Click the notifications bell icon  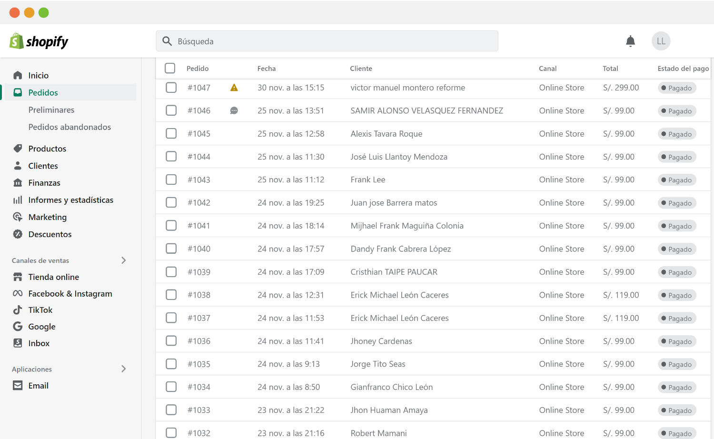pos(630,41)
